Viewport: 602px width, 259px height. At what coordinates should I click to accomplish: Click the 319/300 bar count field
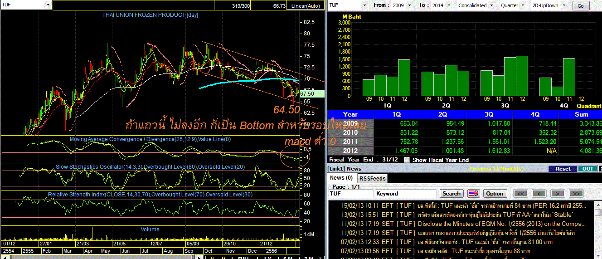pos(241,6)
